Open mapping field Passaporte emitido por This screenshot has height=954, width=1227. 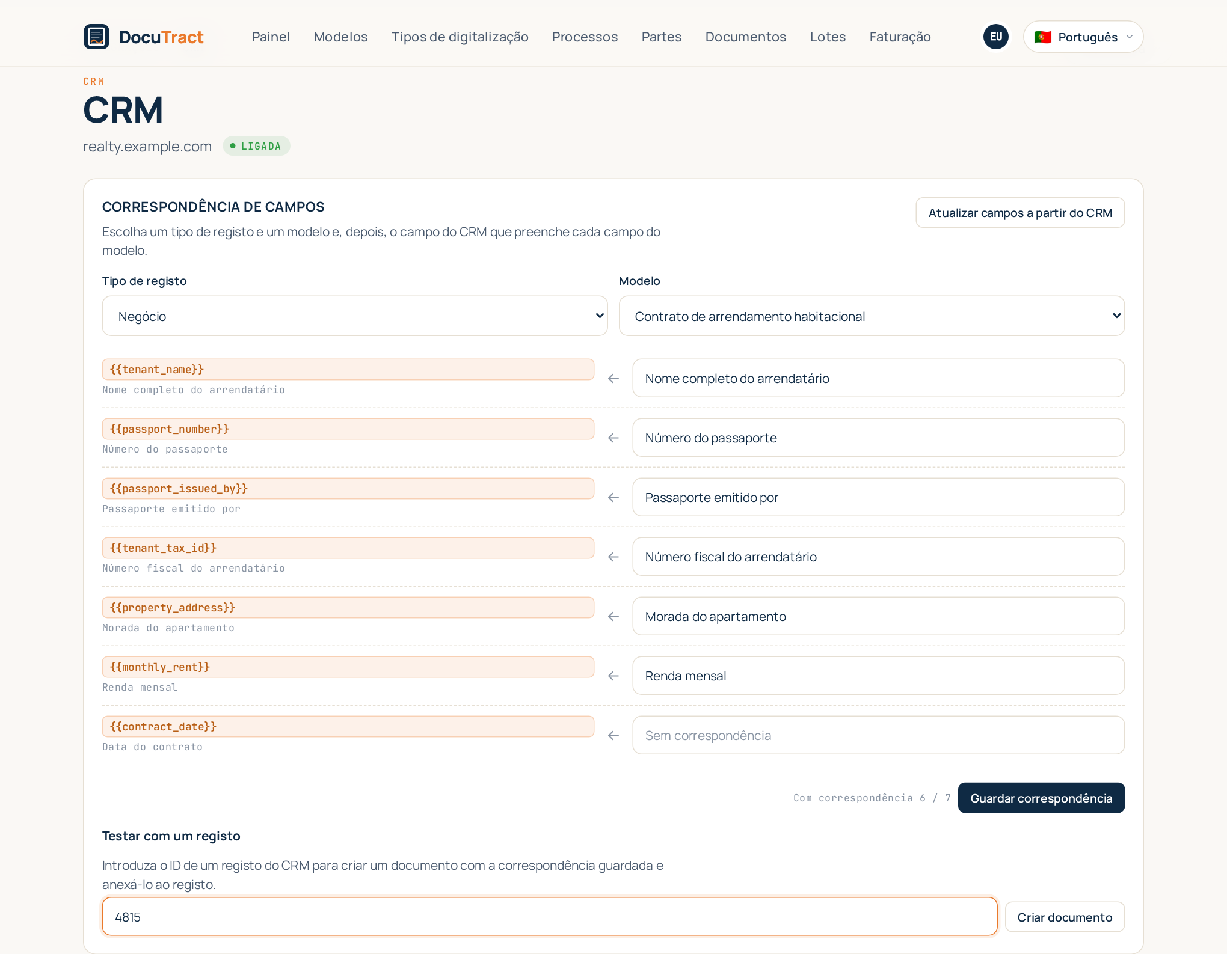point(878,497)
